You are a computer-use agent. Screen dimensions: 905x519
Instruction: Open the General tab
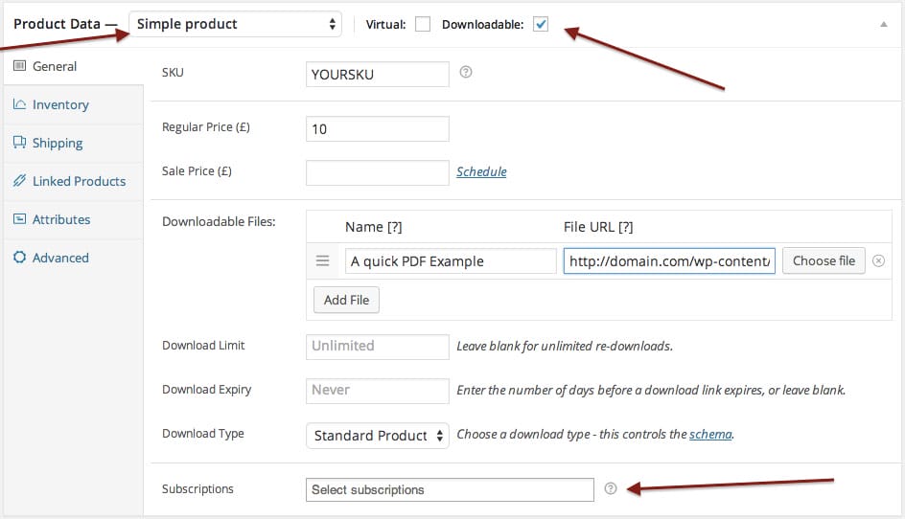(x=55, y=66)
